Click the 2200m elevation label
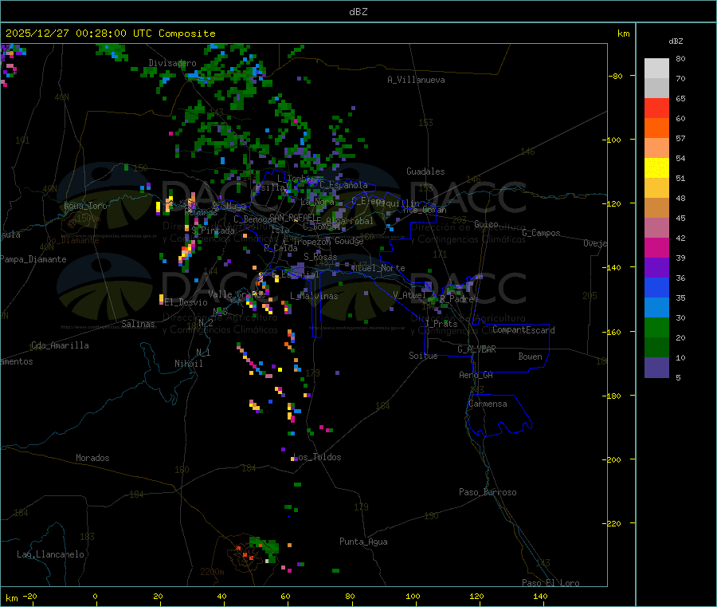The image size is (717, 607). [212, 572]
